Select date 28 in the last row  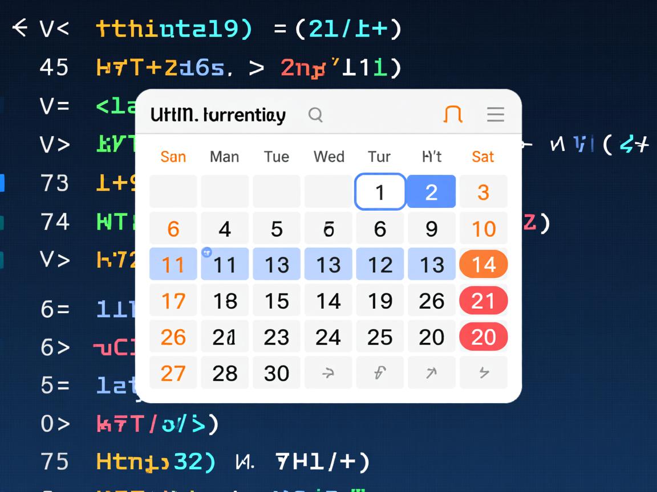pyautogui.click(x=225, y=373)
